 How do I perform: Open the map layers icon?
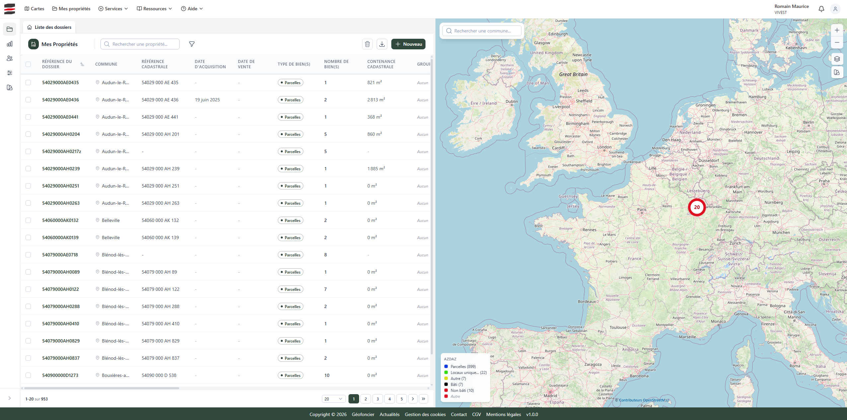coord(837,59)
